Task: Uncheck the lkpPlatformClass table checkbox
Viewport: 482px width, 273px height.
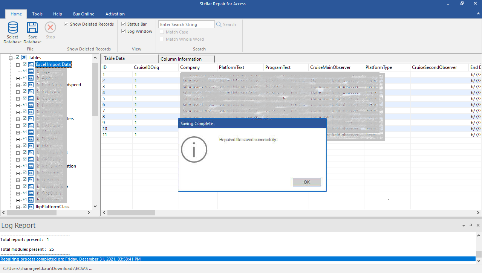Action: [x=25, y=207]
